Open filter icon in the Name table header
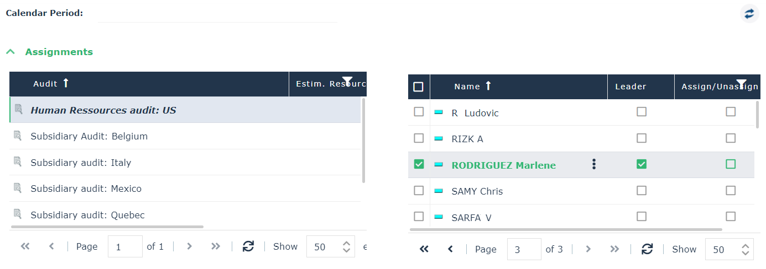The width and height of the screenshot is (766, 269). 742,83
